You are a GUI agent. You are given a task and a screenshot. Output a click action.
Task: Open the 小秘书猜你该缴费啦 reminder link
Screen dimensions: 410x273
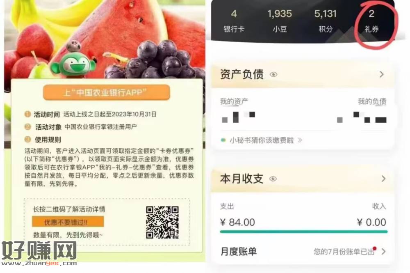click(x=262, y=140)
